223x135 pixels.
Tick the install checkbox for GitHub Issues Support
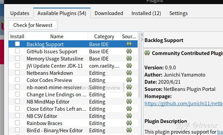point(17,51)
